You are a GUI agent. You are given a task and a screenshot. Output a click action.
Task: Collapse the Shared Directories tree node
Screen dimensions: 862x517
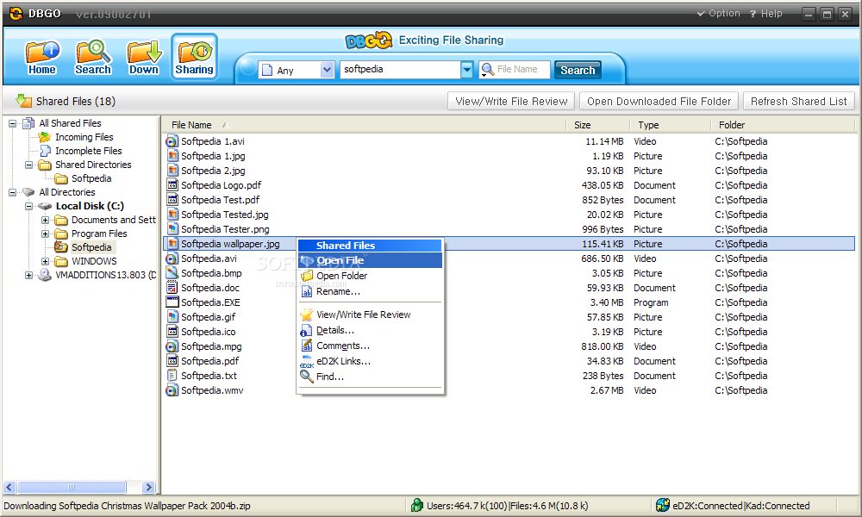(x=28, y=165)
